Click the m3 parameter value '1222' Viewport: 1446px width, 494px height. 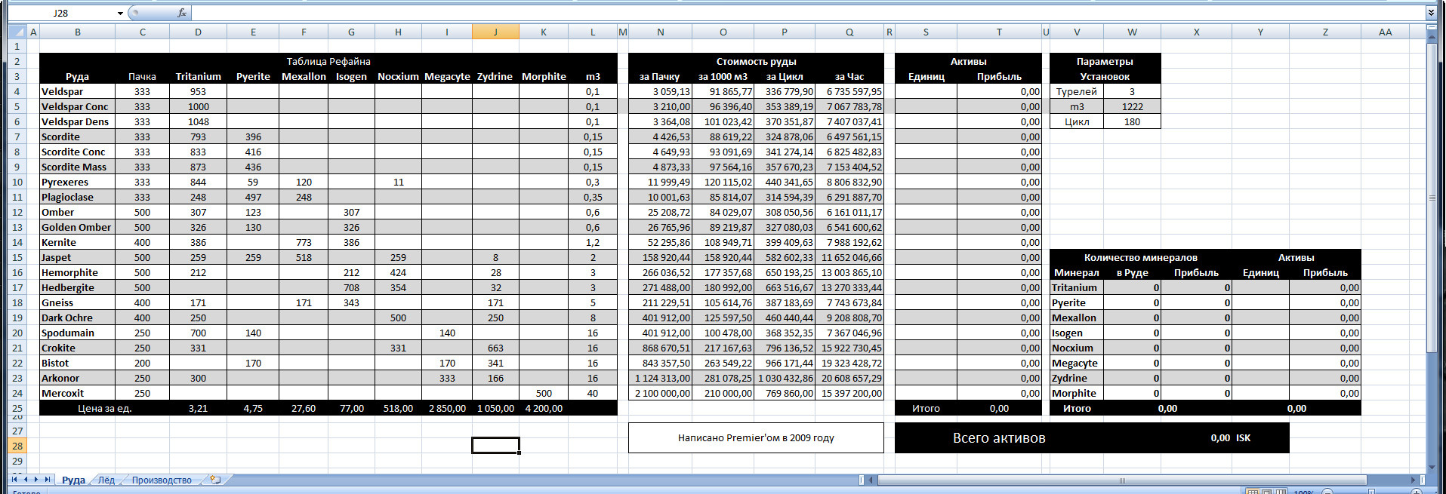(x=1133, y=106)
